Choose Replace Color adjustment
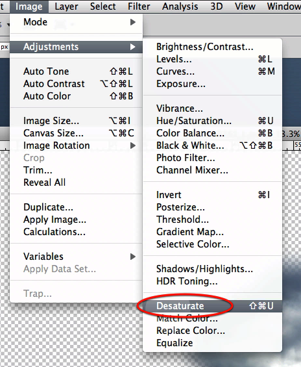The height and width of the screenshot is (367, 301). tap(212, 331)
